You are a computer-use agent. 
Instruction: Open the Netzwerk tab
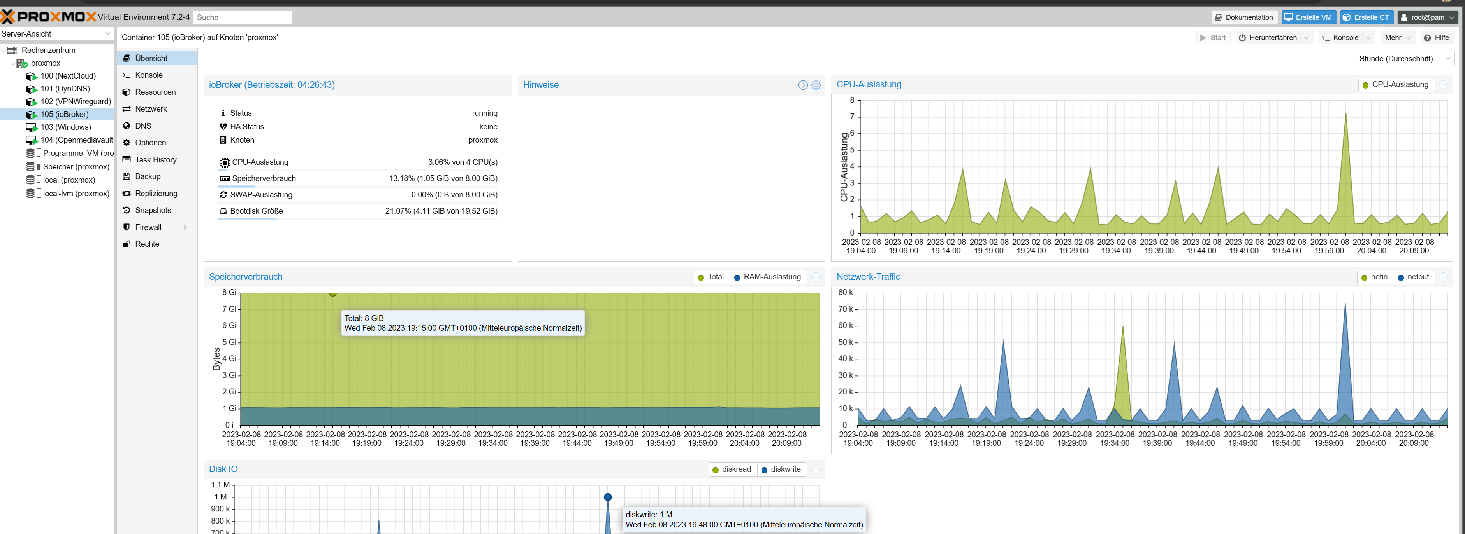157,108
